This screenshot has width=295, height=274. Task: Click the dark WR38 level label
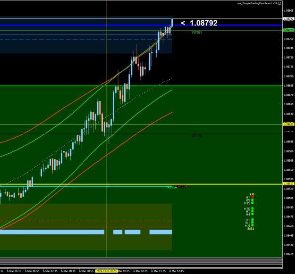click(197, 136)
